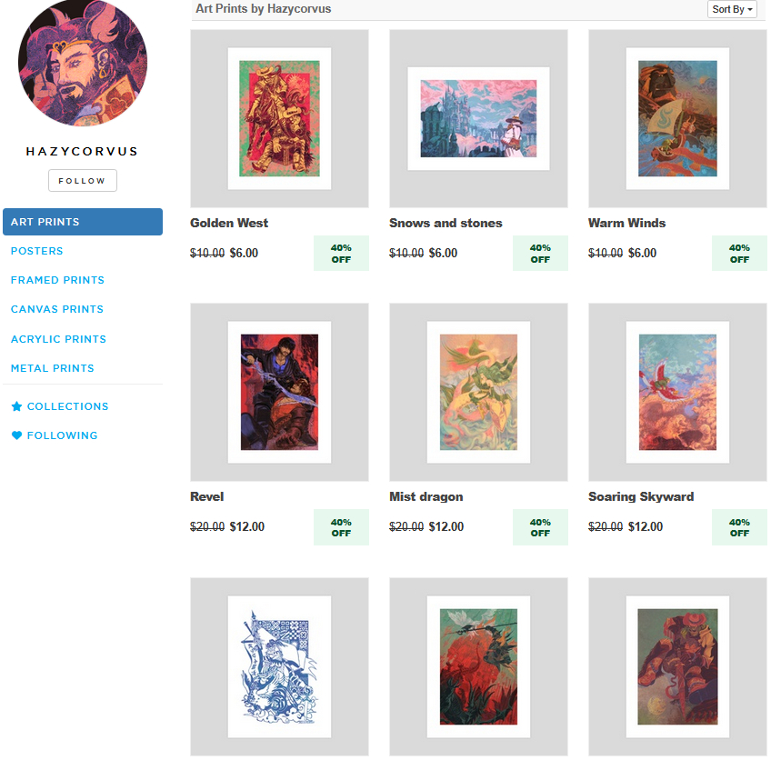Open the Revel artwork thumbnail
The height and width of the screenshot is (760, 771).
point(279,393)
